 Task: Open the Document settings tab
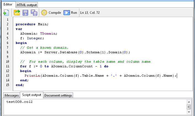58,95
